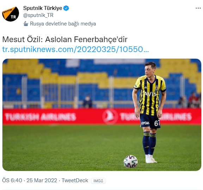Click the @sputnik_TR handle
Viewport: 203px width, 190px height.
coord(38,15)
